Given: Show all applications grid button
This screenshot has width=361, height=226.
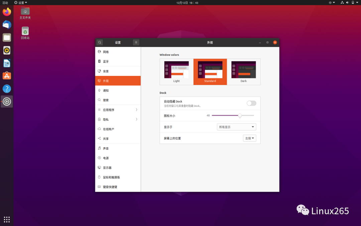Looking at the screenshot, I should click(x=7, y=219).
